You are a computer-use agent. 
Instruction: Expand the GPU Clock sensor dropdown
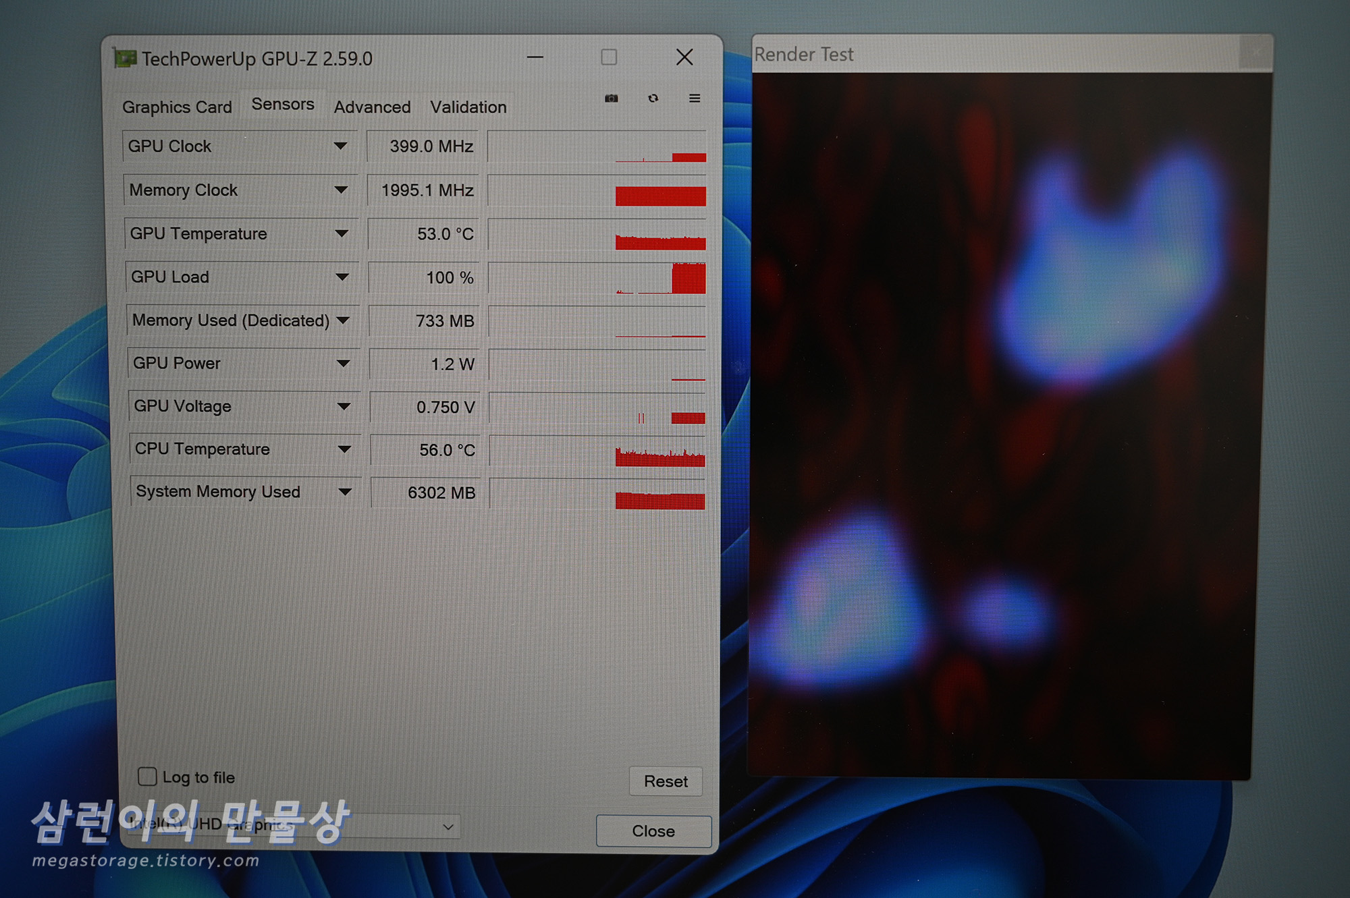click(x=340, y=146)
